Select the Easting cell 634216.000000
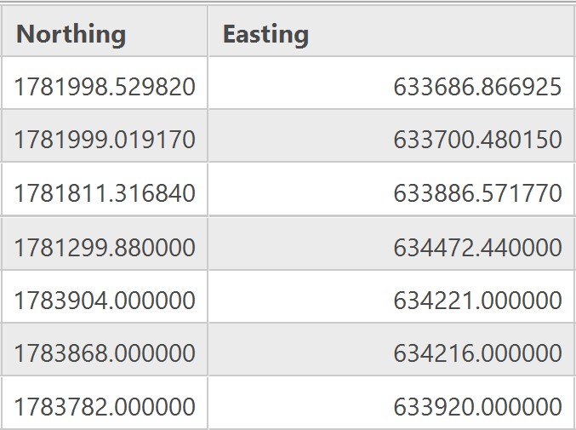Screen dimensions: 576x430 (x=391, y=349)
